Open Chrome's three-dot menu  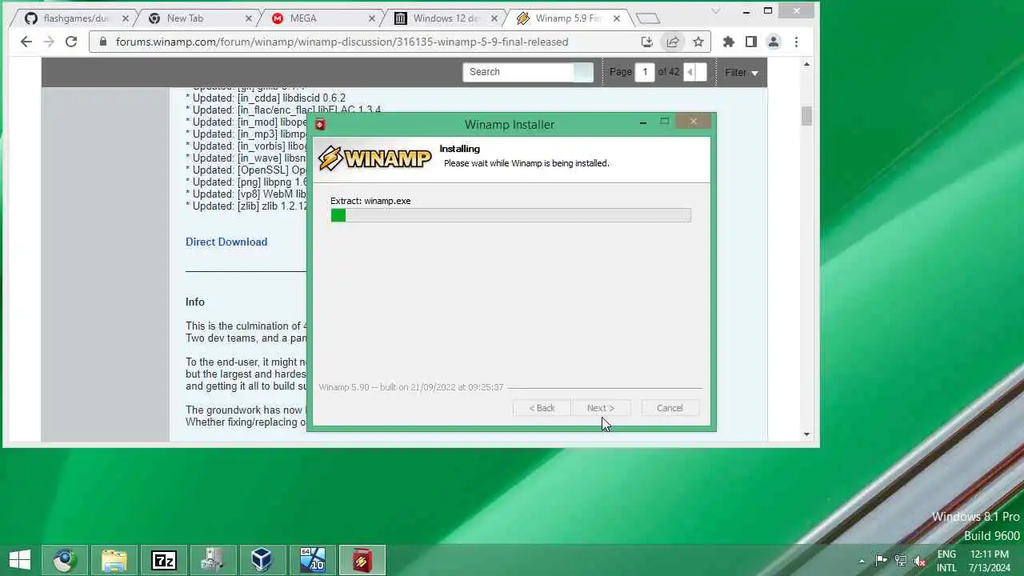click(796, 42)
